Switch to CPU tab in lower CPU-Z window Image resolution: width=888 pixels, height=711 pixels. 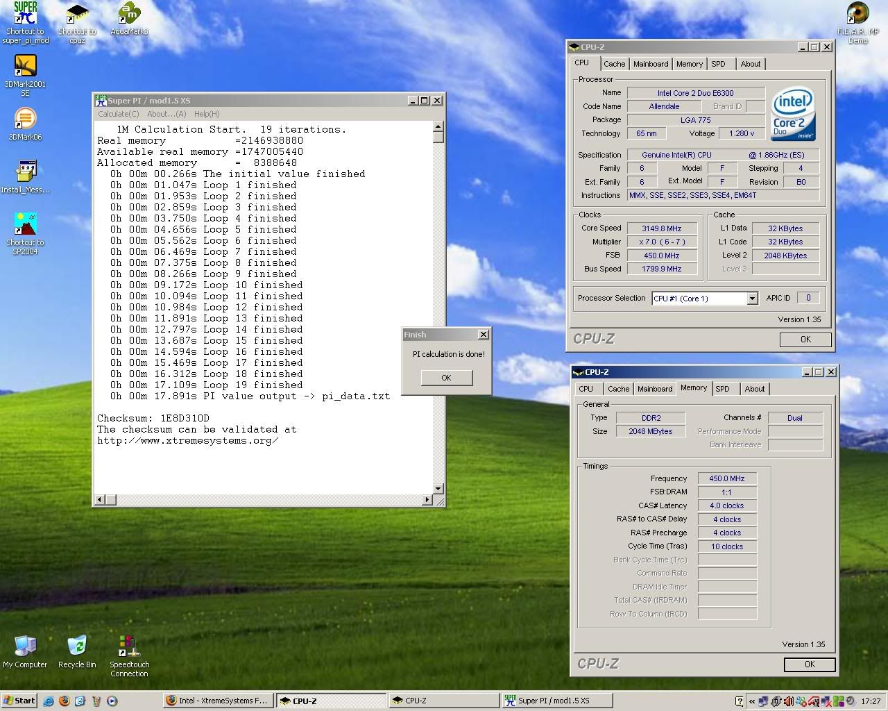[x=586, y=389]
